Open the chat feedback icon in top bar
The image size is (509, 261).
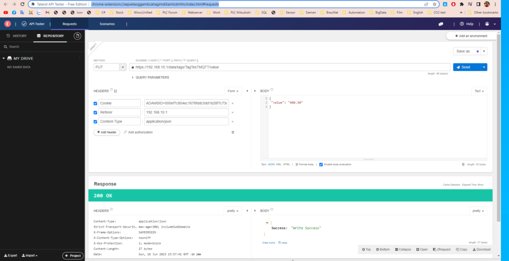441,24
